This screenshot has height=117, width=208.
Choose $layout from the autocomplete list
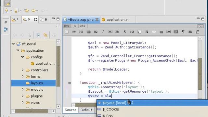point(152,103)
